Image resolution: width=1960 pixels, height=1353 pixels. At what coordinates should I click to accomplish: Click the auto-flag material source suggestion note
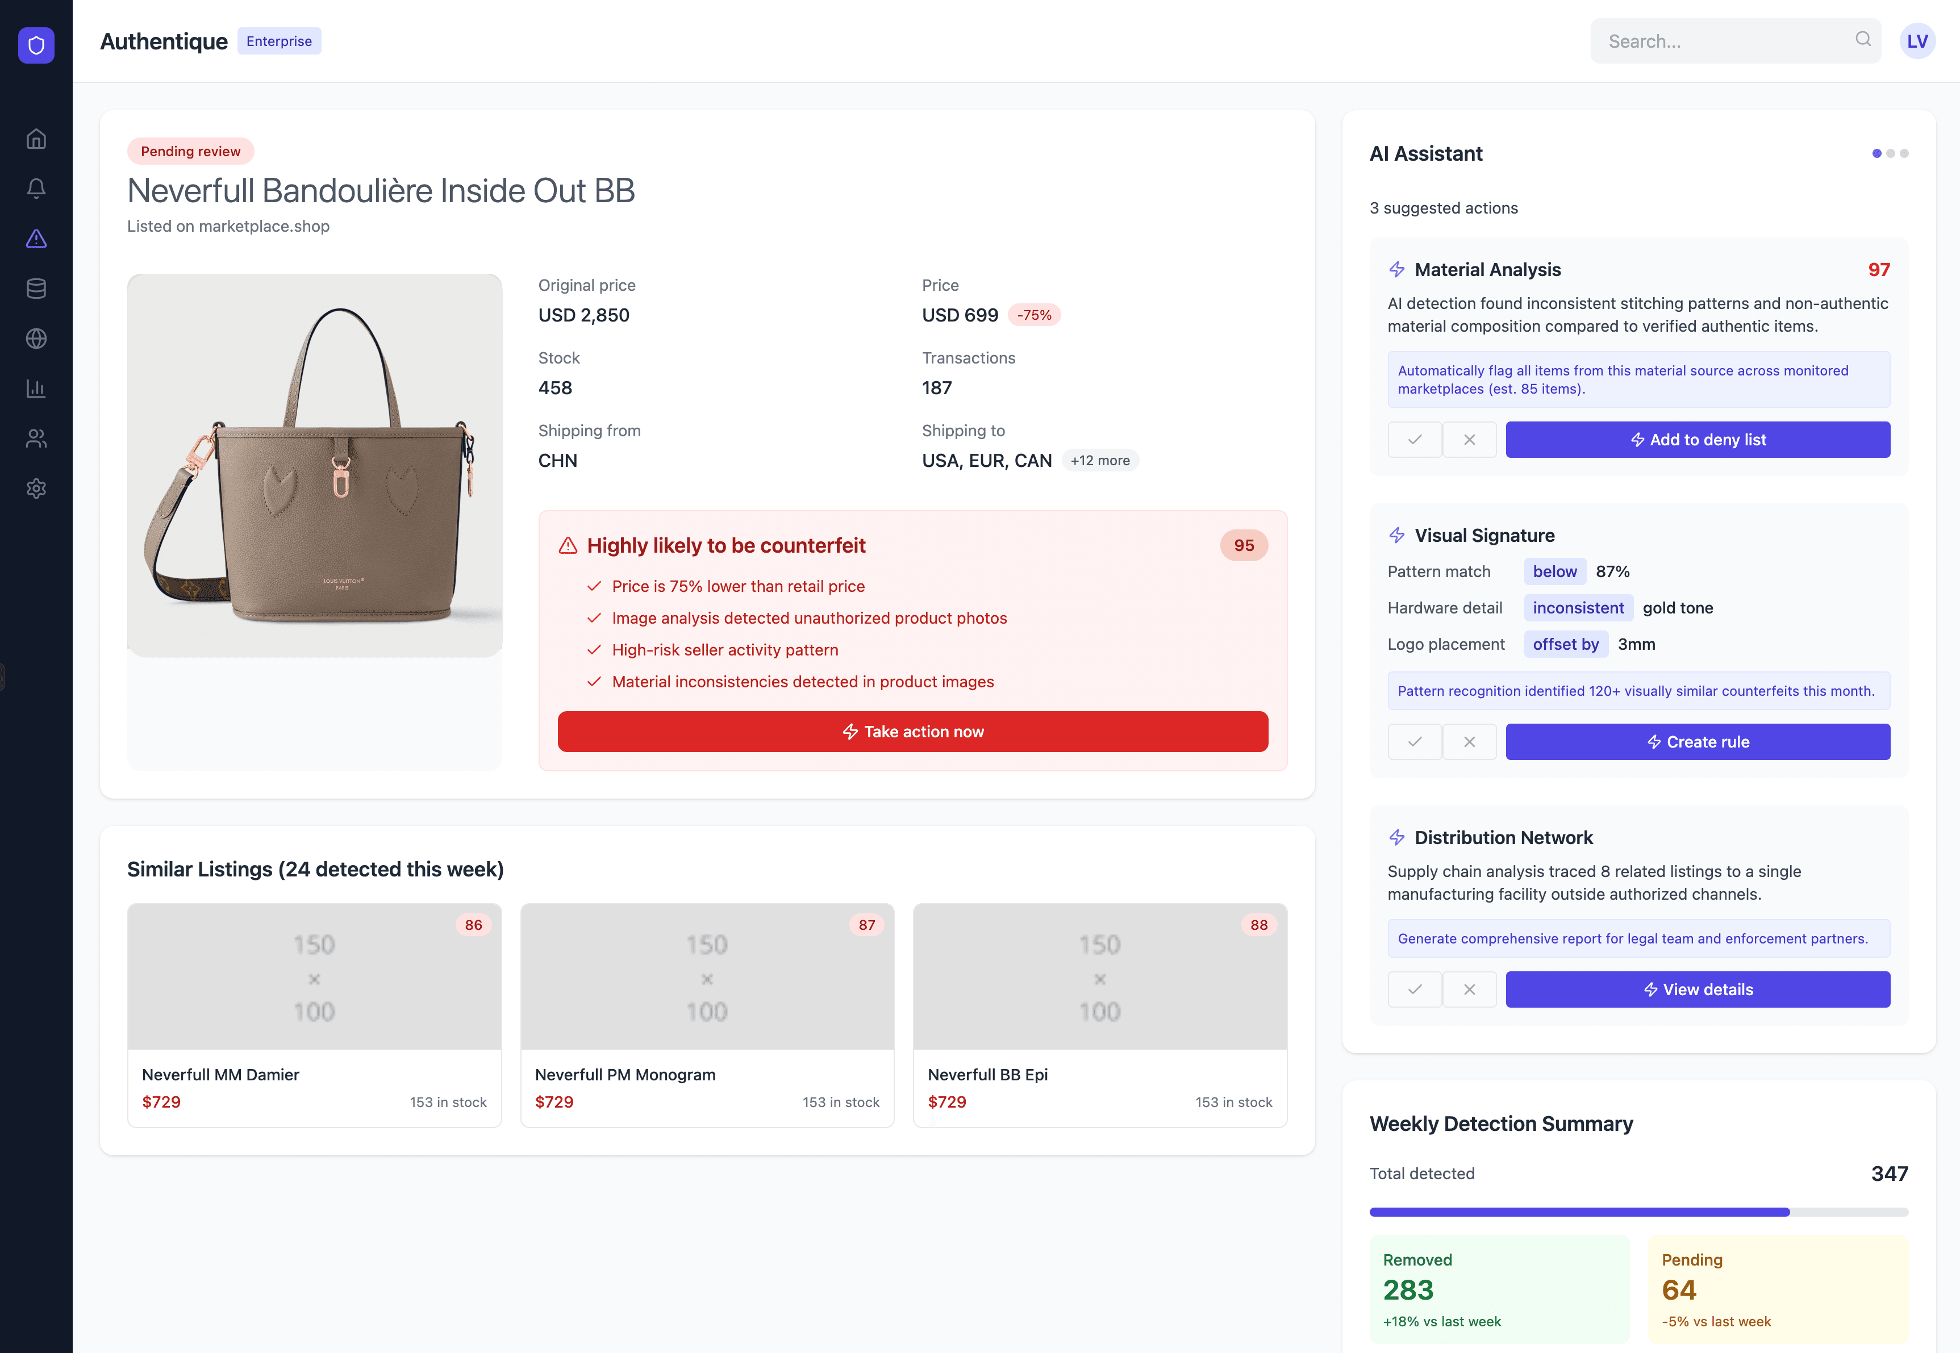coord(1638,380)
